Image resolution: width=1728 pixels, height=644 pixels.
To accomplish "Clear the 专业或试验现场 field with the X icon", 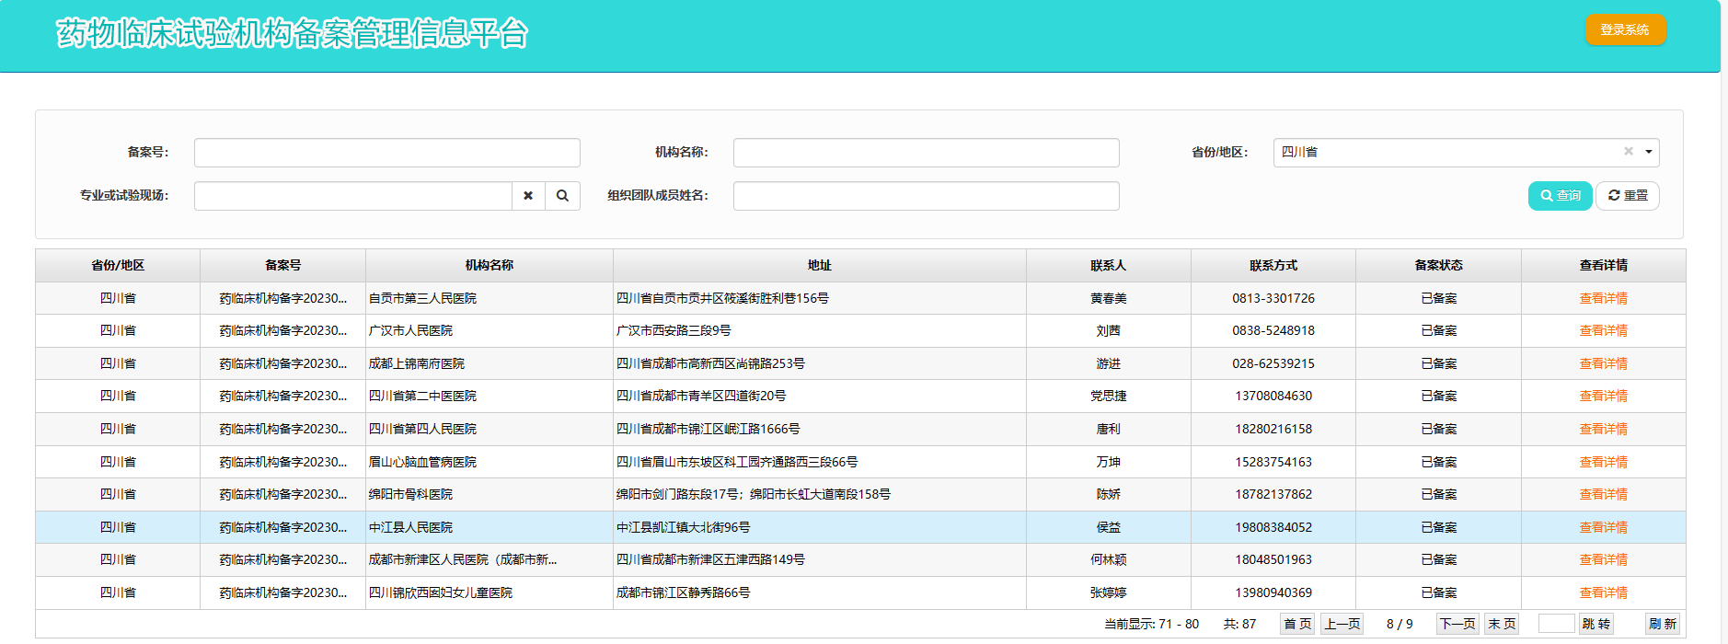I will tap(528, 196).
